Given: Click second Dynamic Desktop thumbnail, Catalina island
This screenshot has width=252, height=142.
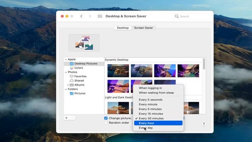Looking at the screenshot, I should pyautogui.click(x=141, y=71).
